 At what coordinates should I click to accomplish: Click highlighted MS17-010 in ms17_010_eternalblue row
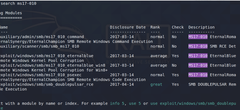(x=198, y=56)
